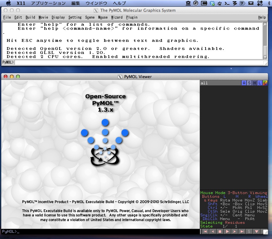Viewport: 272px width, 239px height.
Task: Open the Help menu in PyMOL
Action: pyautogui.click(x=262, y=17)
